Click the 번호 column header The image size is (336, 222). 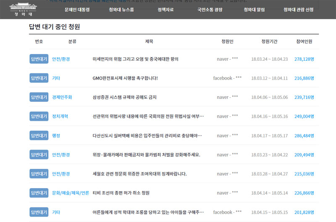[39, 41]
